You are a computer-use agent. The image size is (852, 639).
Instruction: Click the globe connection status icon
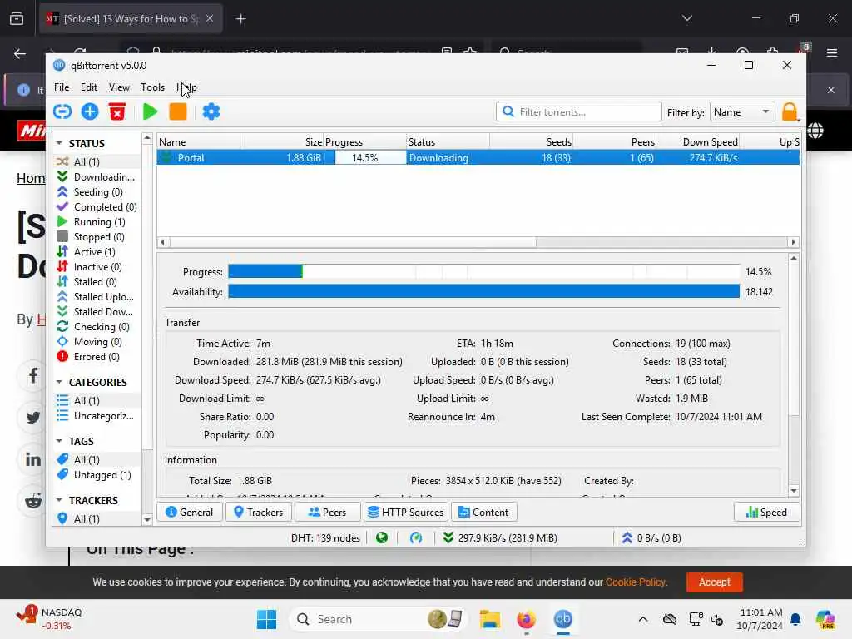coord(382,538)
